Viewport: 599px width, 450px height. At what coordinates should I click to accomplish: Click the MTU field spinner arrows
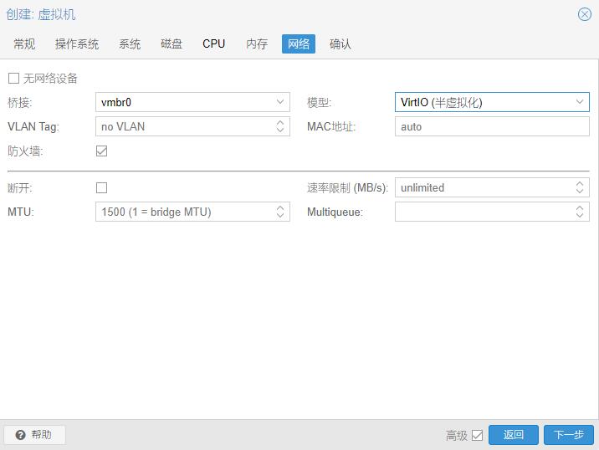(280, 212)
